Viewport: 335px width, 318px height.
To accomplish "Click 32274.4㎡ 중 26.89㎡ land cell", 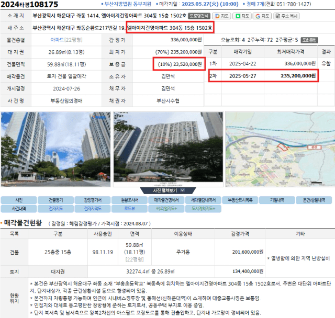I will pos(150,271).
